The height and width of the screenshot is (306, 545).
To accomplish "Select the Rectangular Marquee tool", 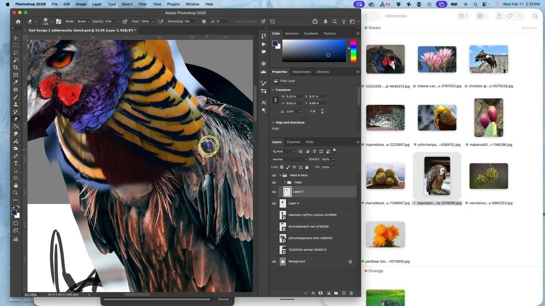I will click(x=16, y=45).
